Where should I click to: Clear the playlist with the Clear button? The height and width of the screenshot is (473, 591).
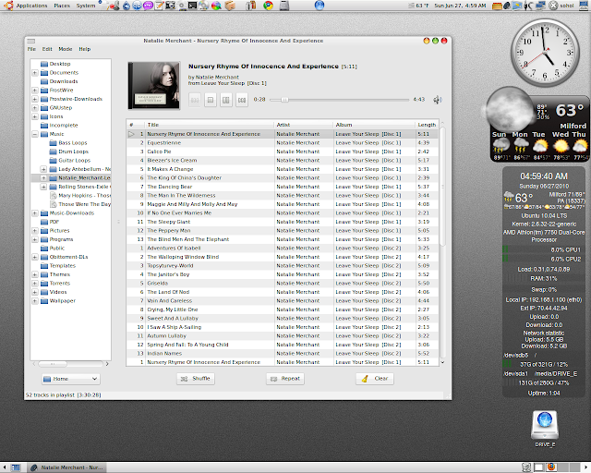(375, 379)
